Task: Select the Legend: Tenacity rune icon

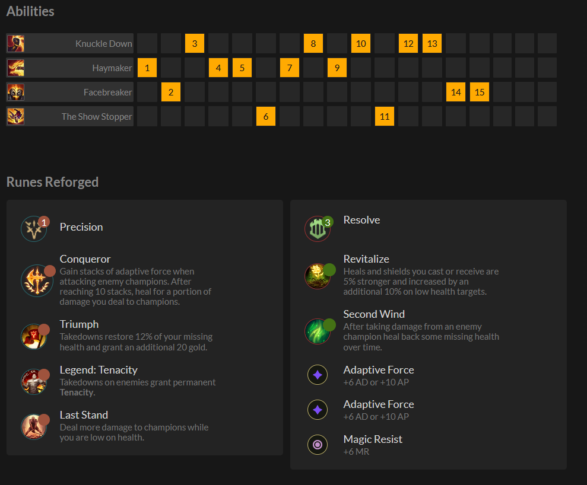Action: [34, 381]
